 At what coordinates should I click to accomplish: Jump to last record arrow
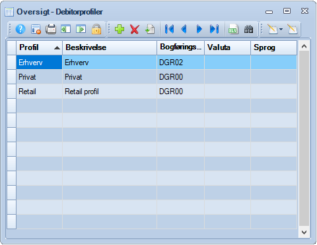[x=214, y=29]
